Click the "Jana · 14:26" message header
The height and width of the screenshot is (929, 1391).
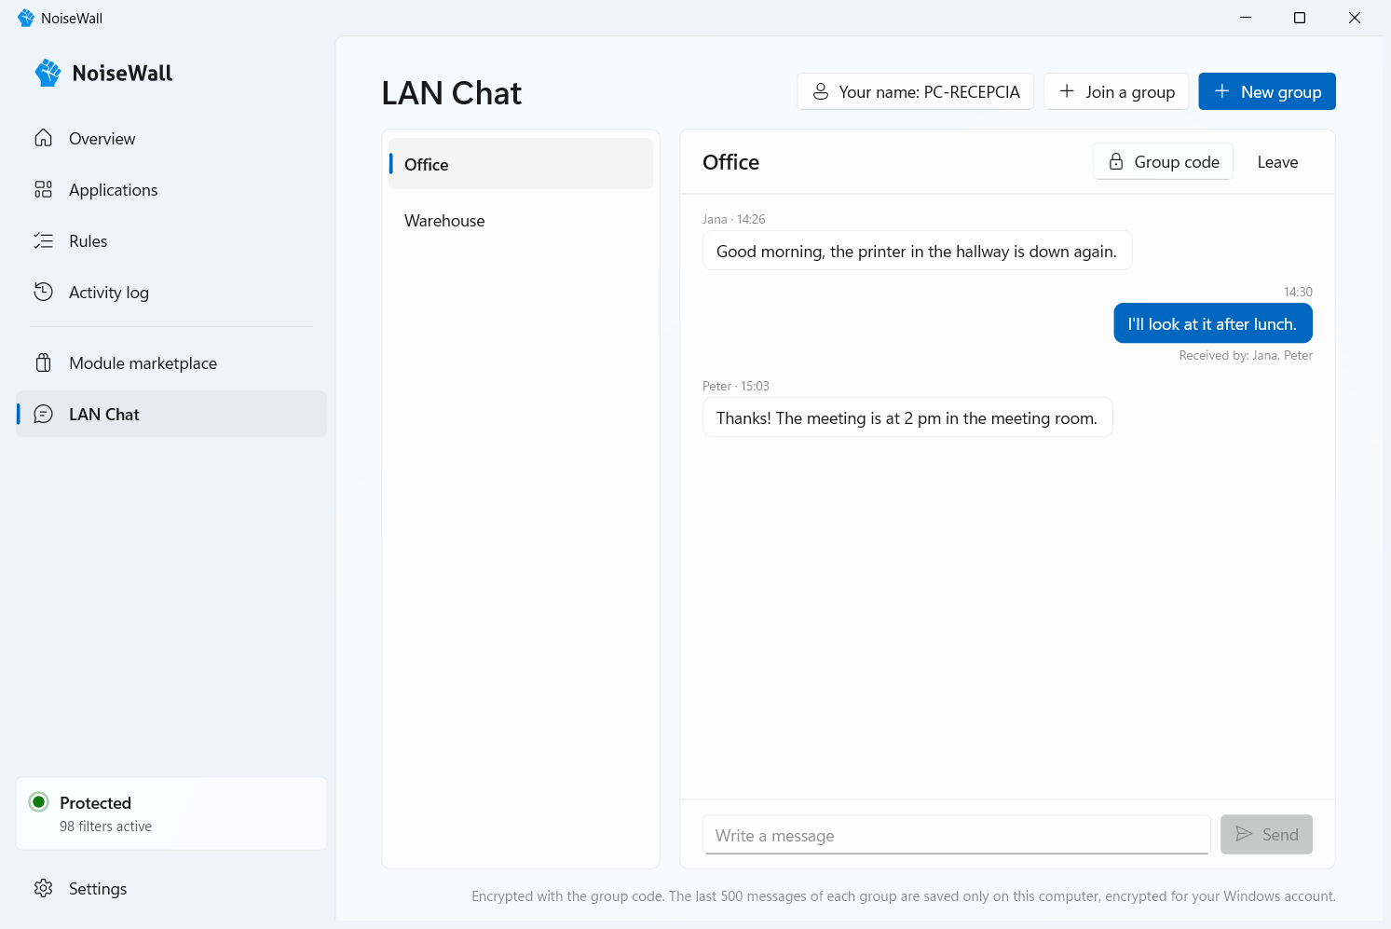[x=734, y=219]
